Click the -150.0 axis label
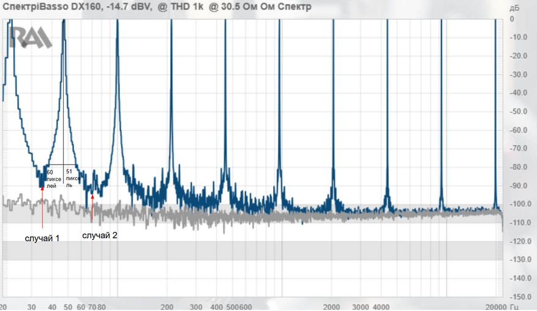Screen dimensions: 537x311 coord(520,297)
